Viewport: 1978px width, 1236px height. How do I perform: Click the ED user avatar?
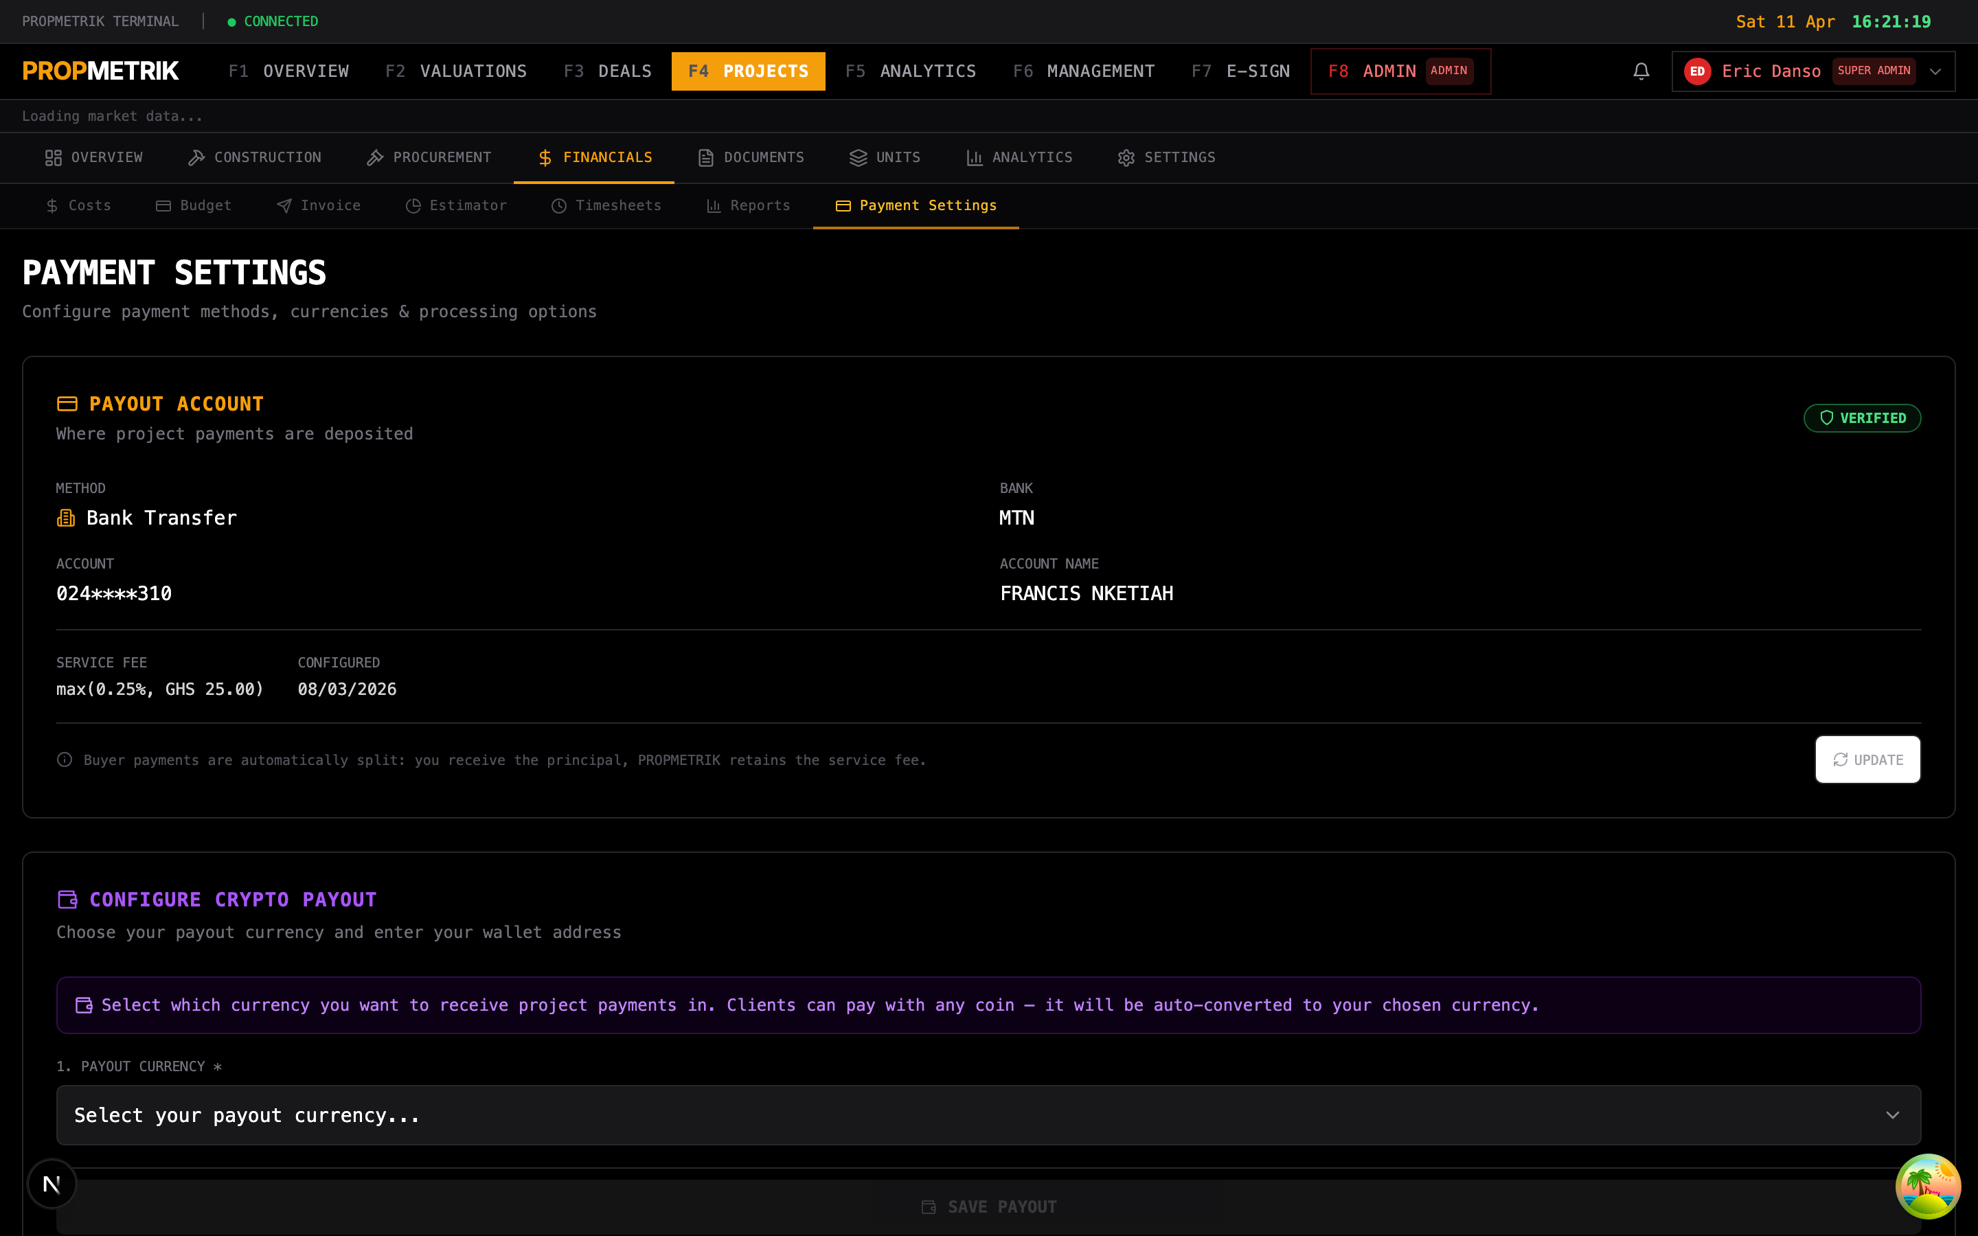(1697, 71)
